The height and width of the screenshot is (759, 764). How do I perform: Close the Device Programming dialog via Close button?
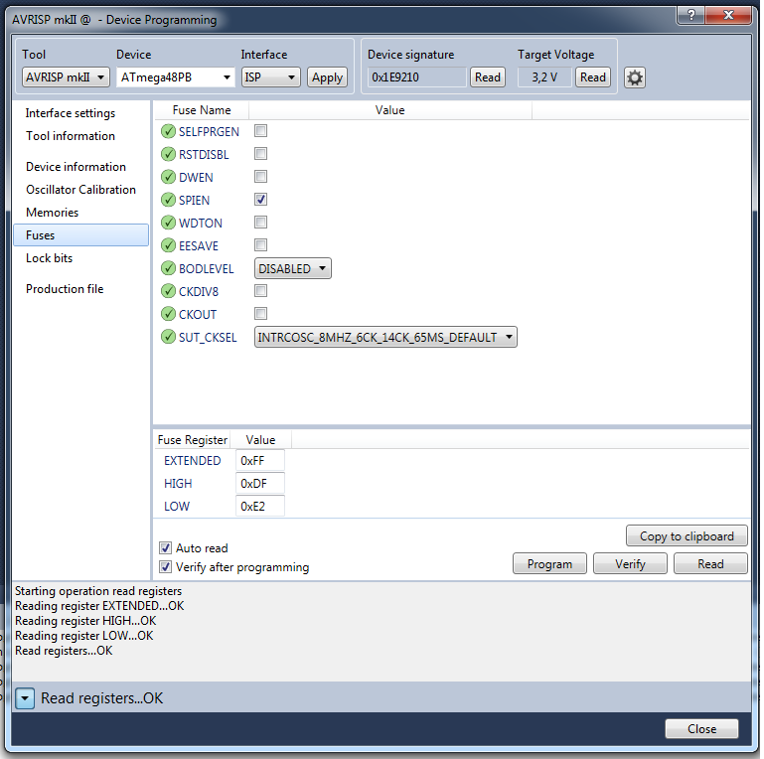[x=701, y=729]
